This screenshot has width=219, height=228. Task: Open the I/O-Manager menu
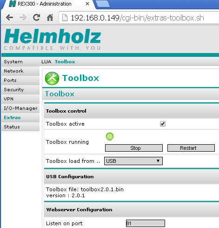pyautogui.click(x=20, y=108)
